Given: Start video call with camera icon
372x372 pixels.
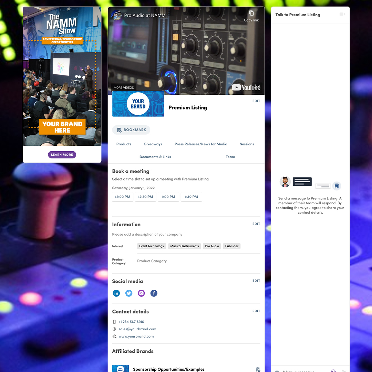Looking at the screenshot, I should pos(342,14).
